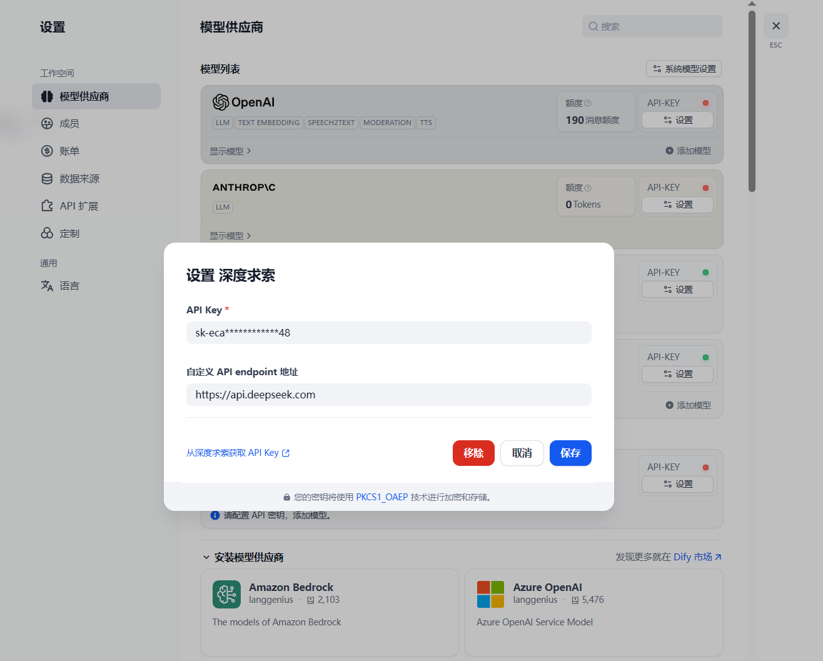Image resolution: width=823 pixels, height=661 pixels.
Task: Click the Azure OpenAI provider icon
Action: click(x=490, y=595)
